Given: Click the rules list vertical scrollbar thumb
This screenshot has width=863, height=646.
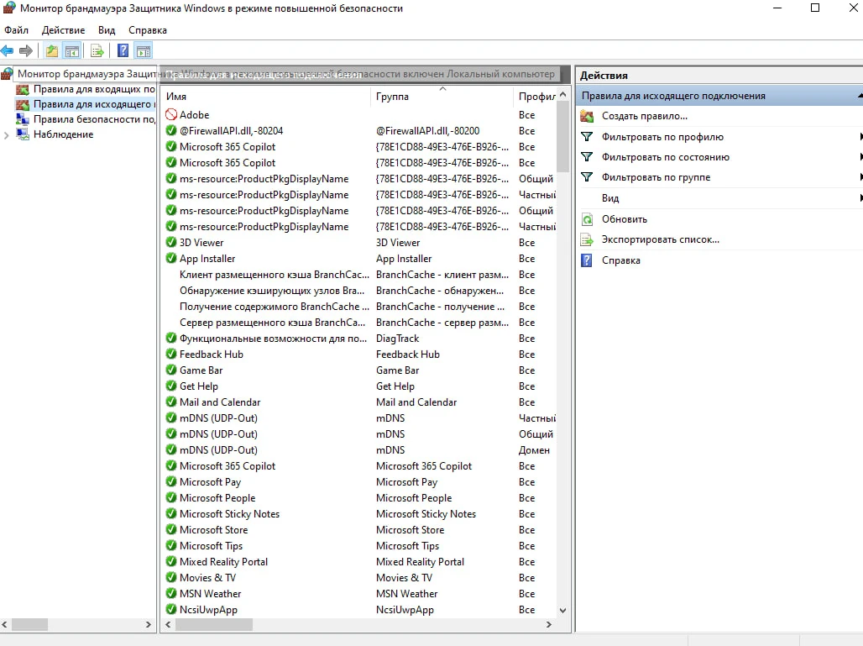Looking at the screenshot, I should 562,138.
